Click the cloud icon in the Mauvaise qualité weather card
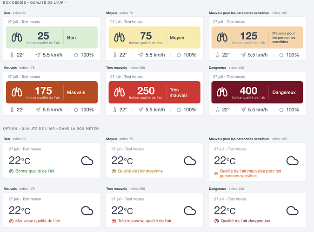Image resolution: width=314 pixels, height=232 pixels. pos(87,211)
